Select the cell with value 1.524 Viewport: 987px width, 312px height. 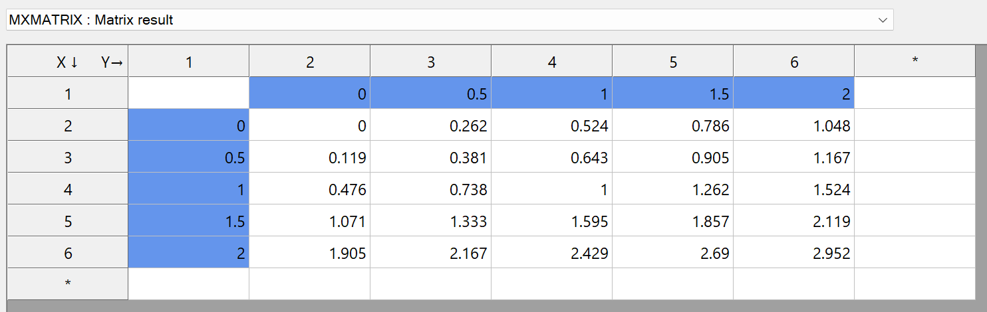[794, 189]
